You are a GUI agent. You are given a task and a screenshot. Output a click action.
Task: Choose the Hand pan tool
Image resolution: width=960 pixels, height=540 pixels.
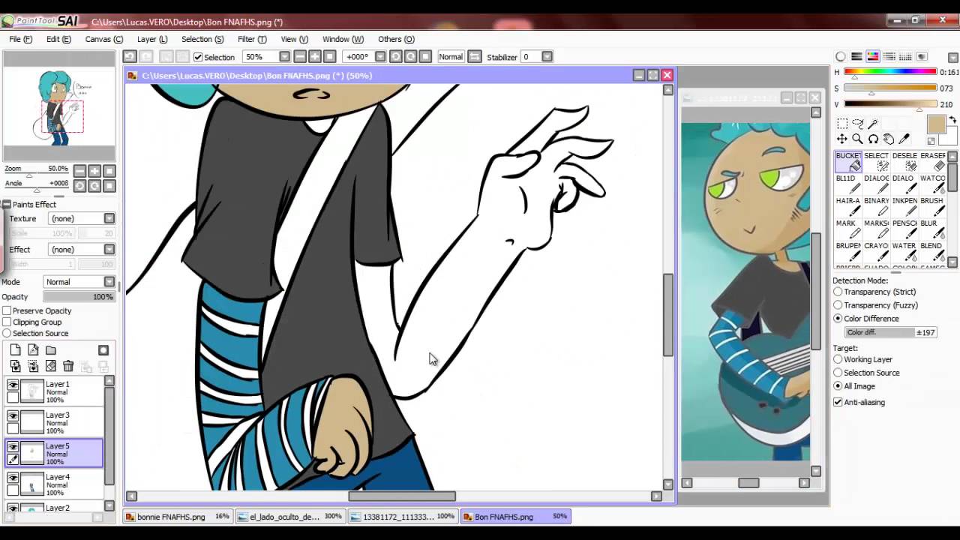[x=889, y=139]
